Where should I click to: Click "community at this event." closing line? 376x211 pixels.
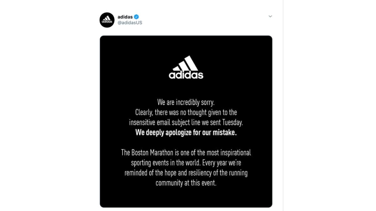186,183
